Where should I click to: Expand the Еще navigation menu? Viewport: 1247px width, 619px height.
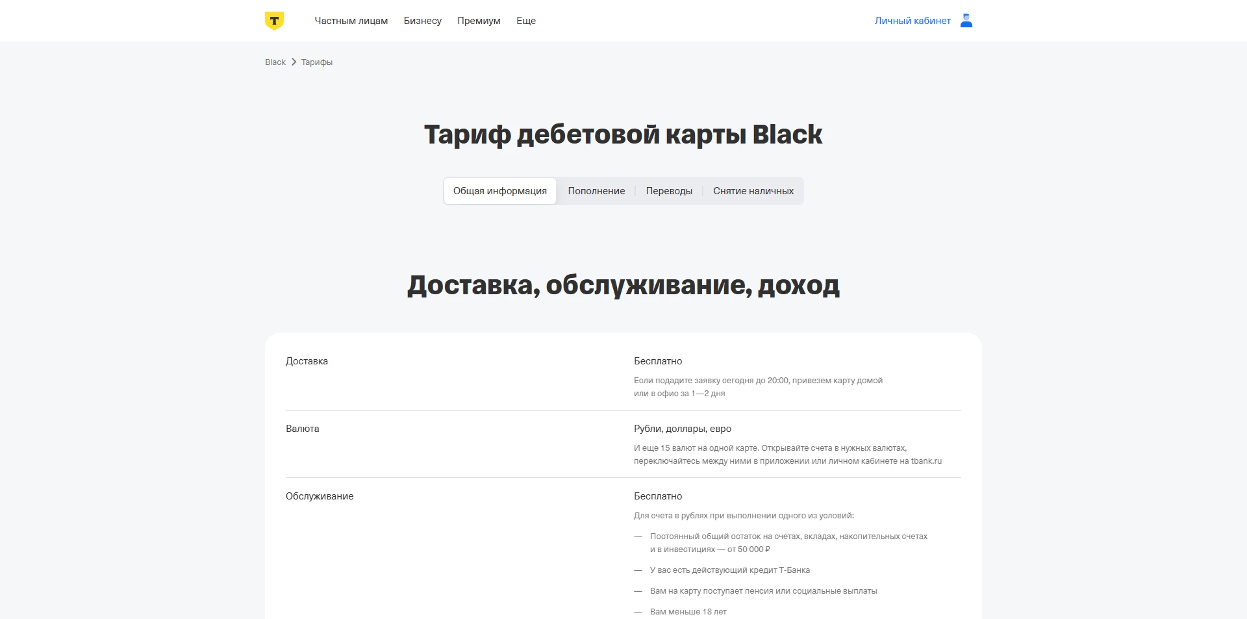[526, 20]
